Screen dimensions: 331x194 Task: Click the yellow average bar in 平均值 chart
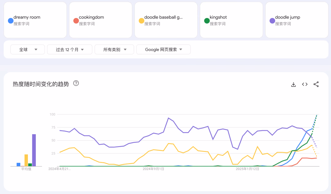26,160
